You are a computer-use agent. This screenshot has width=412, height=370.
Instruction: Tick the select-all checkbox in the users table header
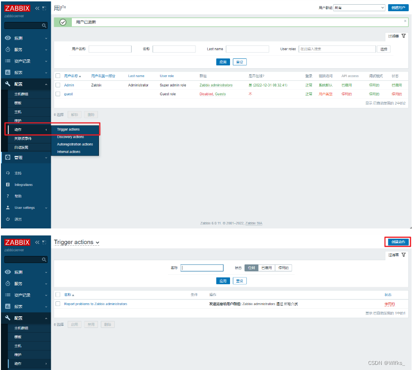click(58, 76)
